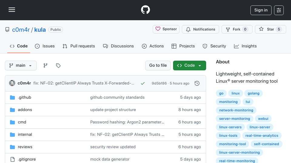
Task: View branches via the branch icon
Action: tap(45, 66)
